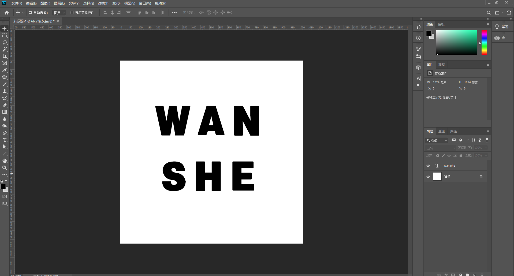Select the Eyedropper tool

[5, 70]
